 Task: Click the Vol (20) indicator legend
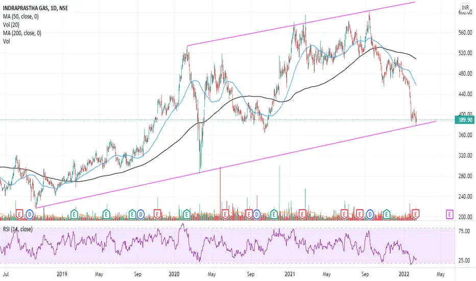pyautogui.click(x=11, y=25)
